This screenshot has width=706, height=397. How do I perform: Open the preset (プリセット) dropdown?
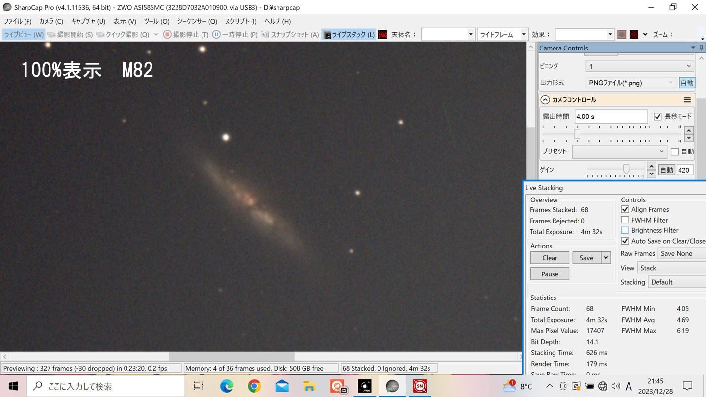[619, 151]
